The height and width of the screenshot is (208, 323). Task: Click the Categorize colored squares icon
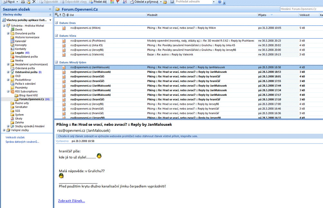pos(112,2)
